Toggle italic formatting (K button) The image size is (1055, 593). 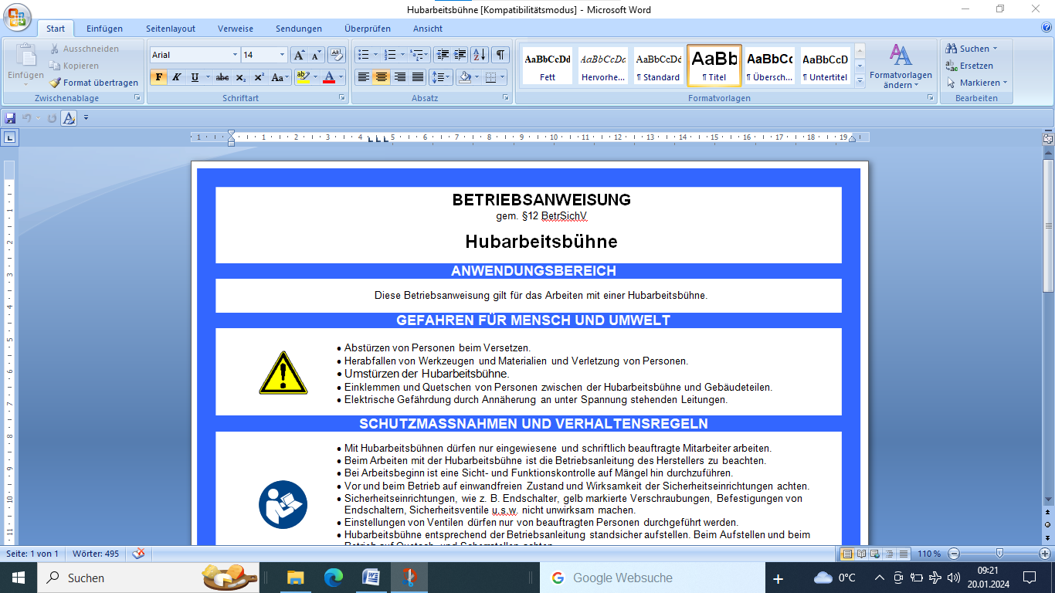coord(176,77)
